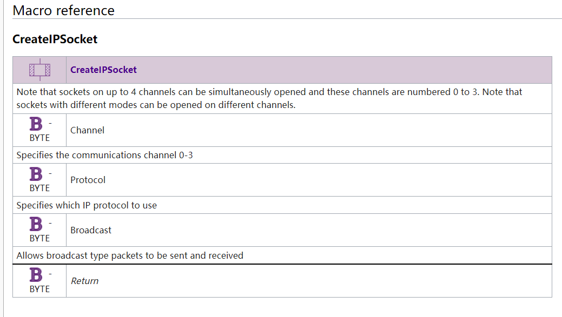This screenshot has width=562, height=317.
Task: Click the macro component icon beside CreateIPSocket
Action: pos(40,70)
